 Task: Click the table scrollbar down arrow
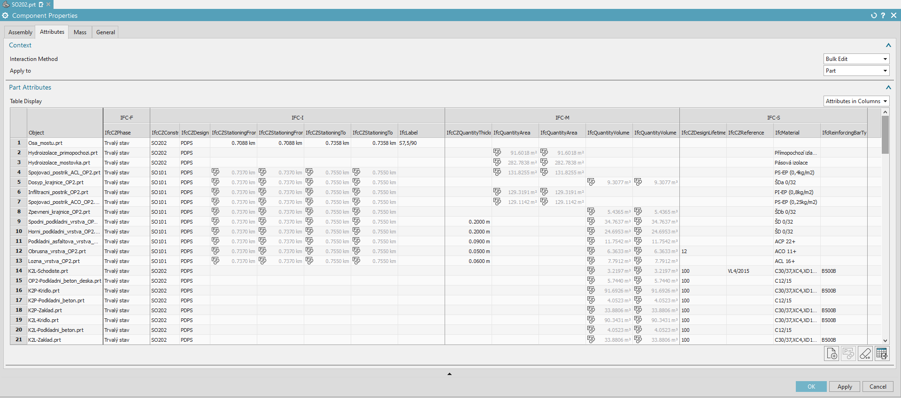pos(885,341)
